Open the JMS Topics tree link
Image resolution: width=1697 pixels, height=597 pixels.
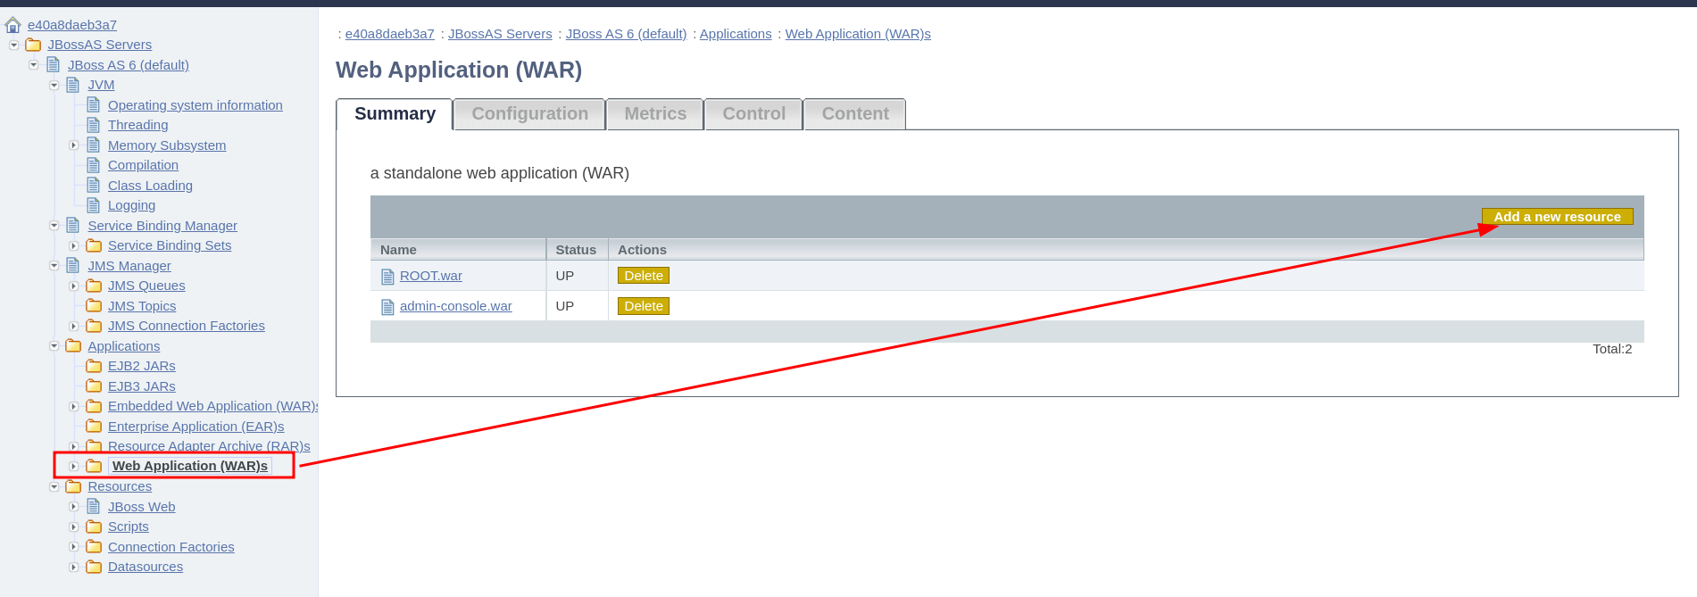(x=142, y=306)
